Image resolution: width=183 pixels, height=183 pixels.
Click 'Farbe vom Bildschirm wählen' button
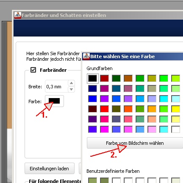tap(135, 143)
